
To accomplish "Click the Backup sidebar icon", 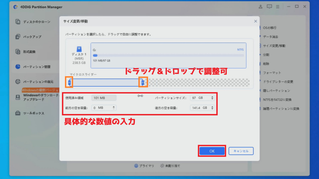I will (18, 37).
